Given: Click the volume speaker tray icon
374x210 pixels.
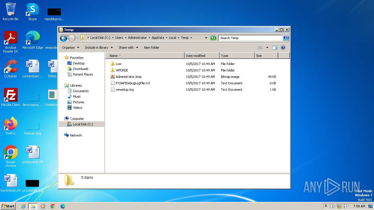Looking at the screenshot, I should pyautogui.click(x=332, y=206).
